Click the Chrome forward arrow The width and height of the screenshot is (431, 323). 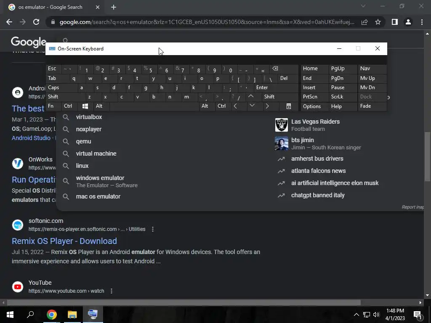(x=23, y=22)
